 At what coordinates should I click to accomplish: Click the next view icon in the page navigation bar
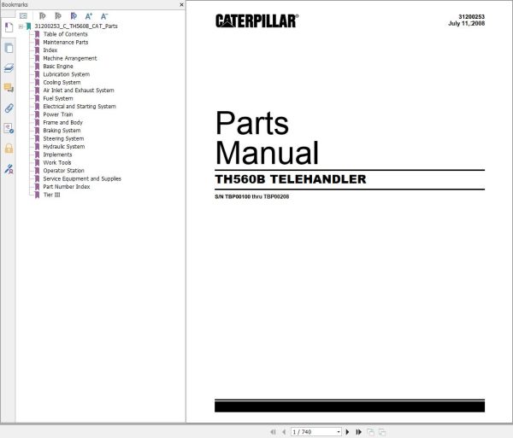coord(382,432)
